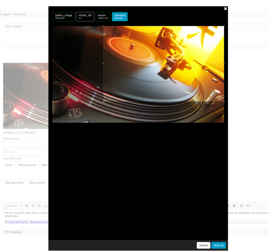The image size is (268, 251).
Task: Select the standard 800x500 crop variation
Action: click(x=120, y=17)
